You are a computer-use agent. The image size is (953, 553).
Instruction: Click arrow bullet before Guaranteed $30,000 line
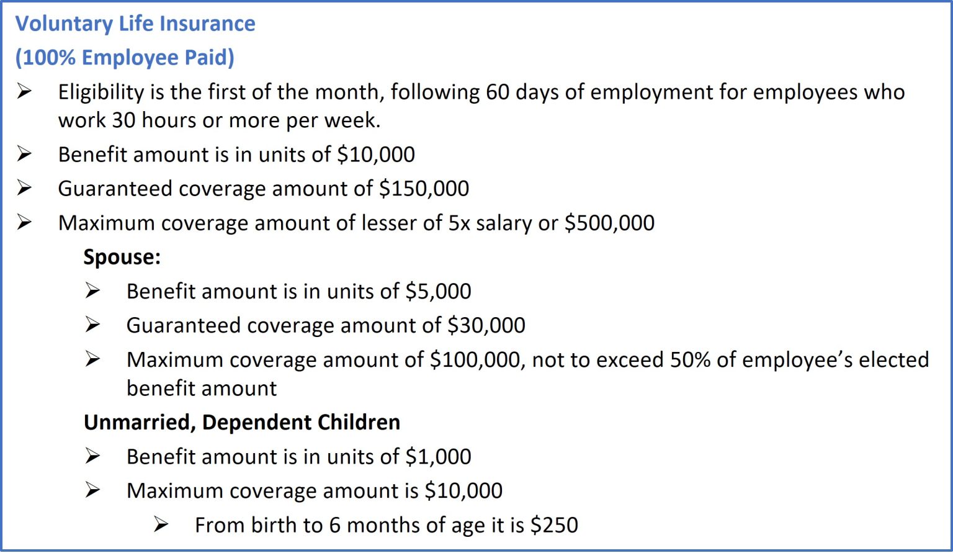point(92,325)
